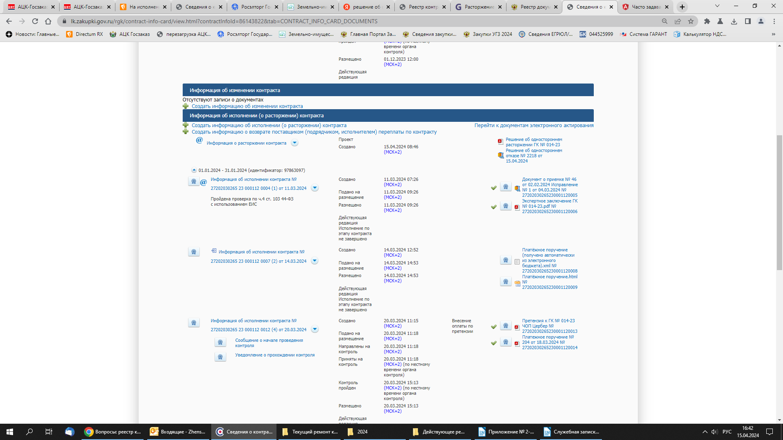Click signature icon beside Экспертное заключение PDF

coord(506,206)
